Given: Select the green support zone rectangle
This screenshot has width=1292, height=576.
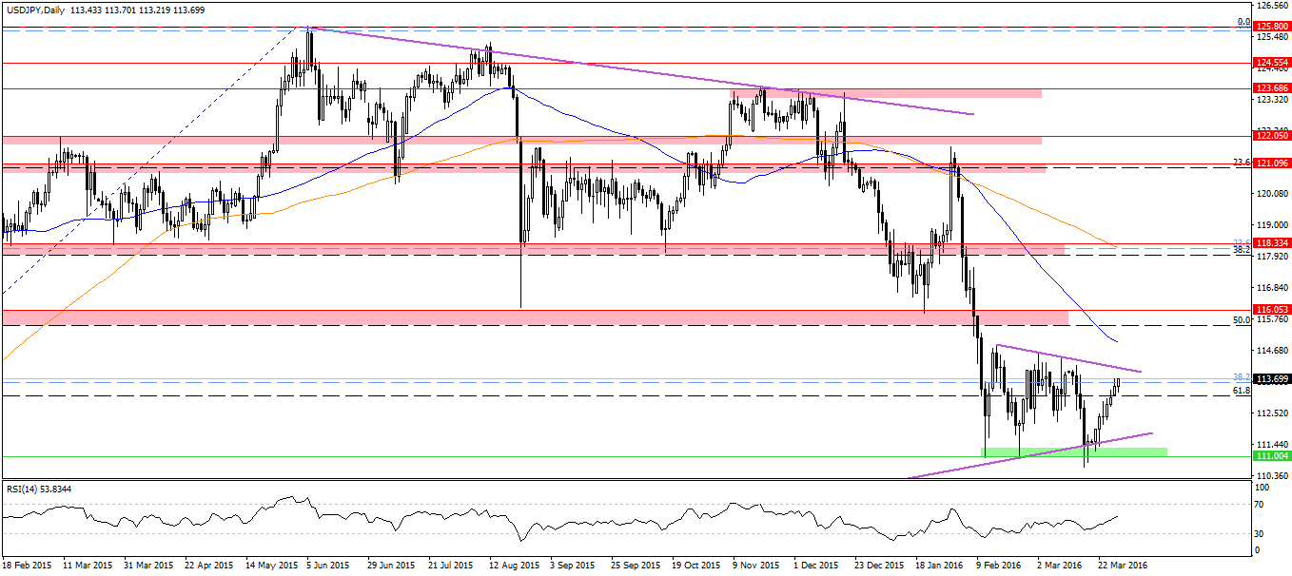Looking at the screenshot, I should [x=1073, y=451].
